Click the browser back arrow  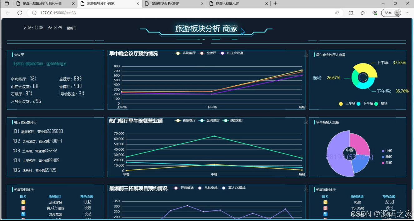tap(8, 13)
